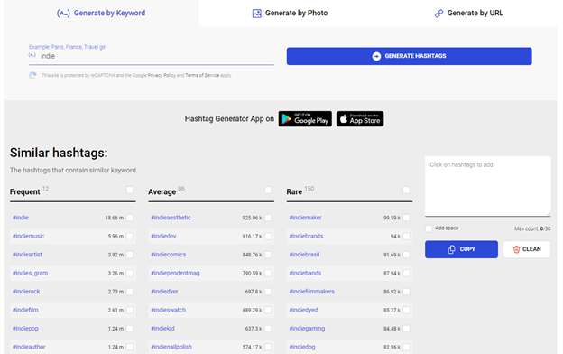Check the #indierock hashtag box
The width and height of the screenshot is (563, 354).
tap(130, 292)
